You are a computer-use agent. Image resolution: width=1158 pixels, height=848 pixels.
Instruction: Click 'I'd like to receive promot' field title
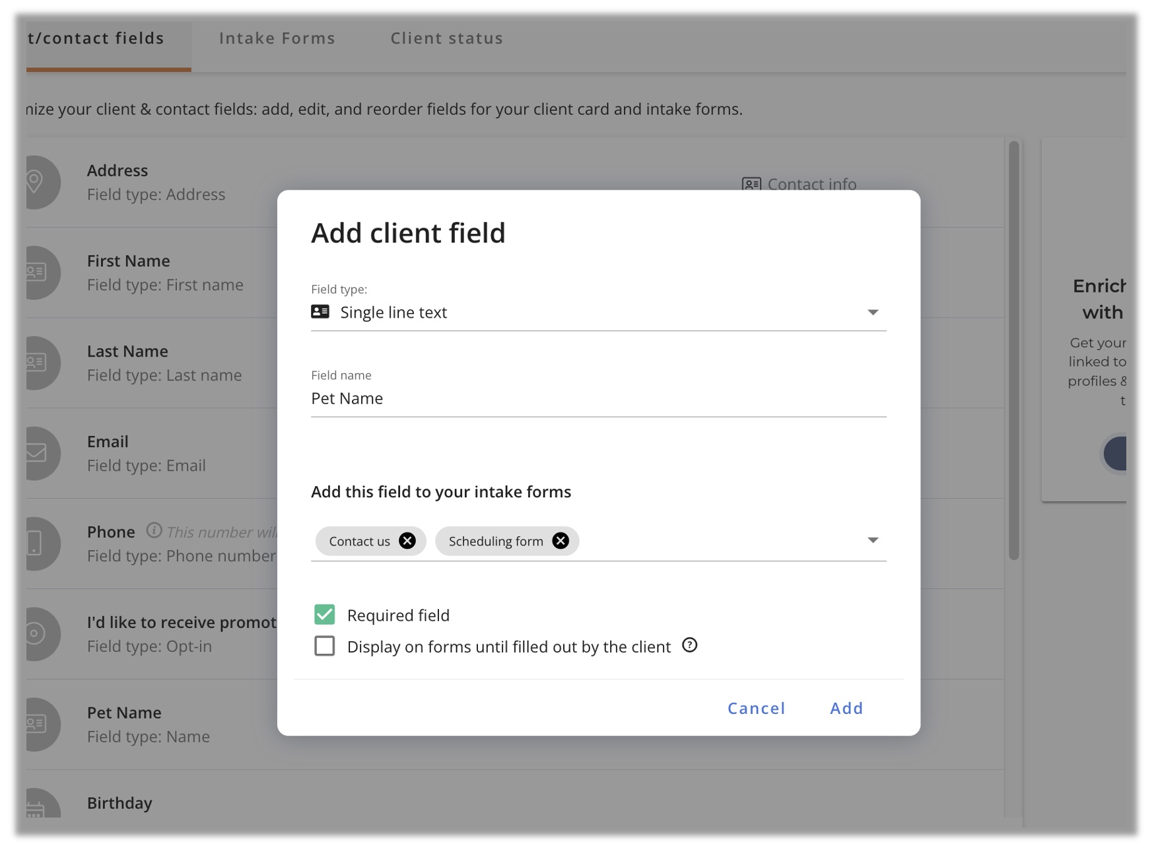pyautogui.click(x=182, y=622)
